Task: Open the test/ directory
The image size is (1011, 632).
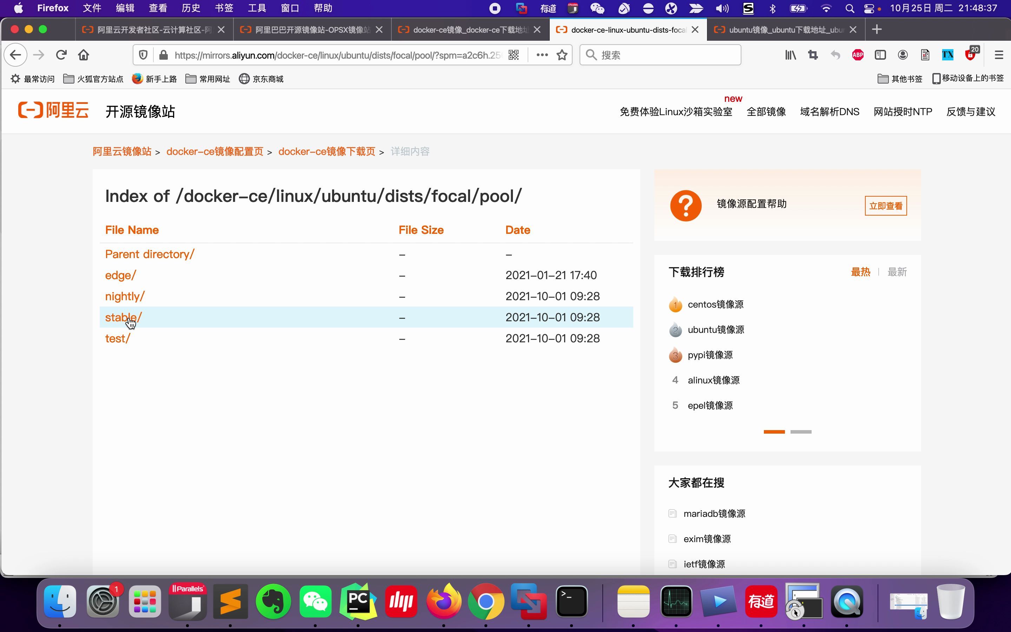Action: (117, 338)
